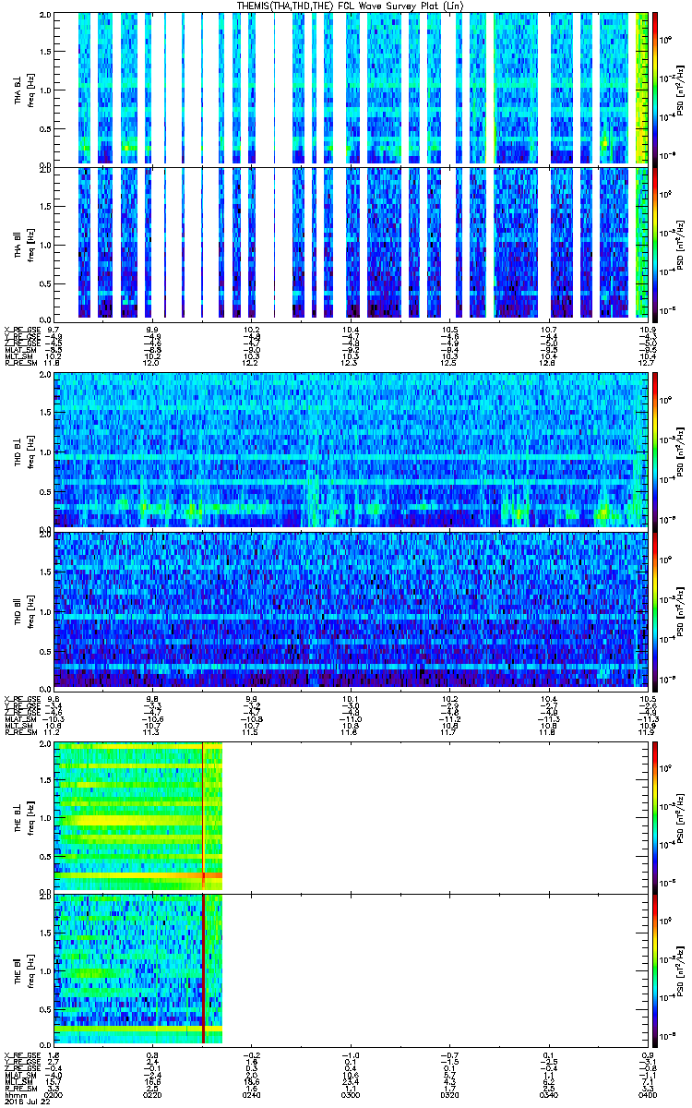Click the THD B-parallel spectrogram panel
Screen dimensions: 692x1108
(x=350, y=609)
